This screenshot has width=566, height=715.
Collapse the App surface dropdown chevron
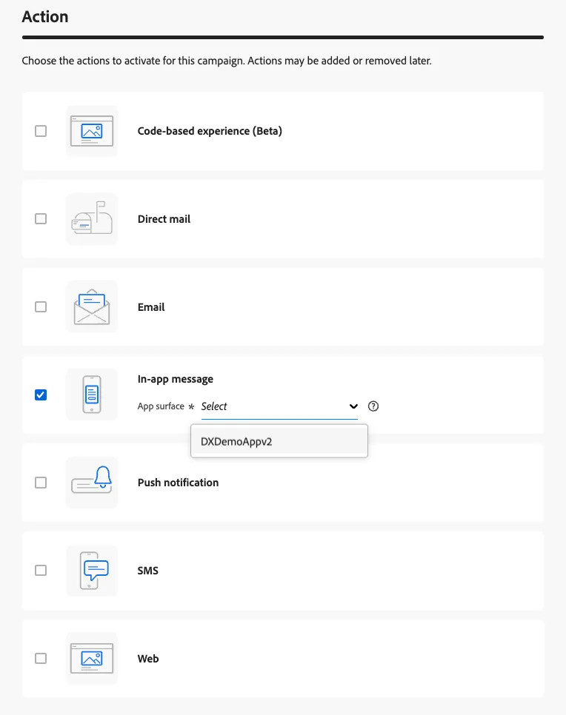353,406
